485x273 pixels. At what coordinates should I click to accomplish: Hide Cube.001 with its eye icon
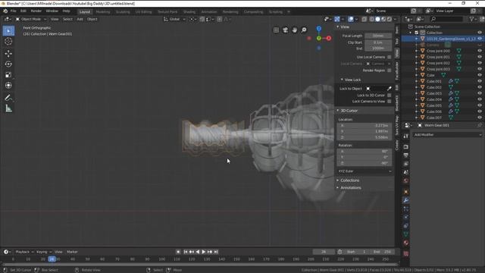[480, 81]
